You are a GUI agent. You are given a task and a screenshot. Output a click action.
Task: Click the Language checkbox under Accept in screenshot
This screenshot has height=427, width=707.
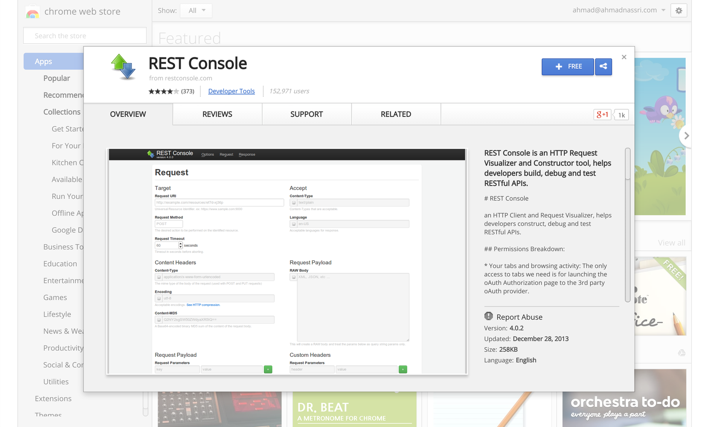[x=294, y=224]
